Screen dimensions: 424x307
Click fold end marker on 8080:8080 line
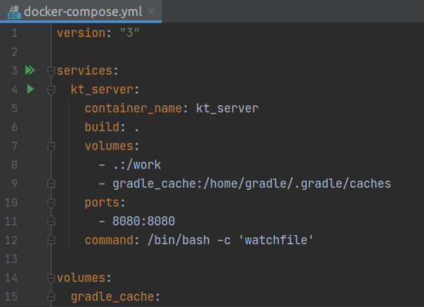pos(51,221)
